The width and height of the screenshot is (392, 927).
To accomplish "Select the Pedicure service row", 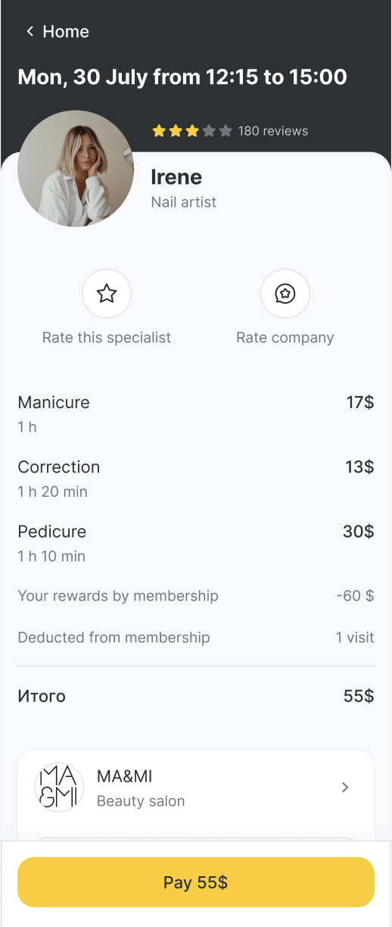I will [196, 542].
